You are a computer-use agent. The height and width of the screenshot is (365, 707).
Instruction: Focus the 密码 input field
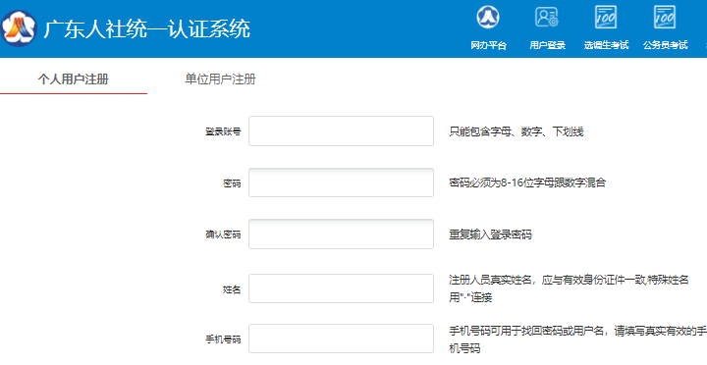pos(341,182)
